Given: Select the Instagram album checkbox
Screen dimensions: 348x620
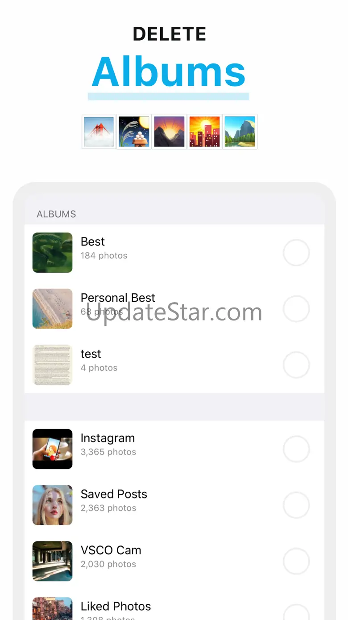Looking at the screenshot, I should coord(296,449).
